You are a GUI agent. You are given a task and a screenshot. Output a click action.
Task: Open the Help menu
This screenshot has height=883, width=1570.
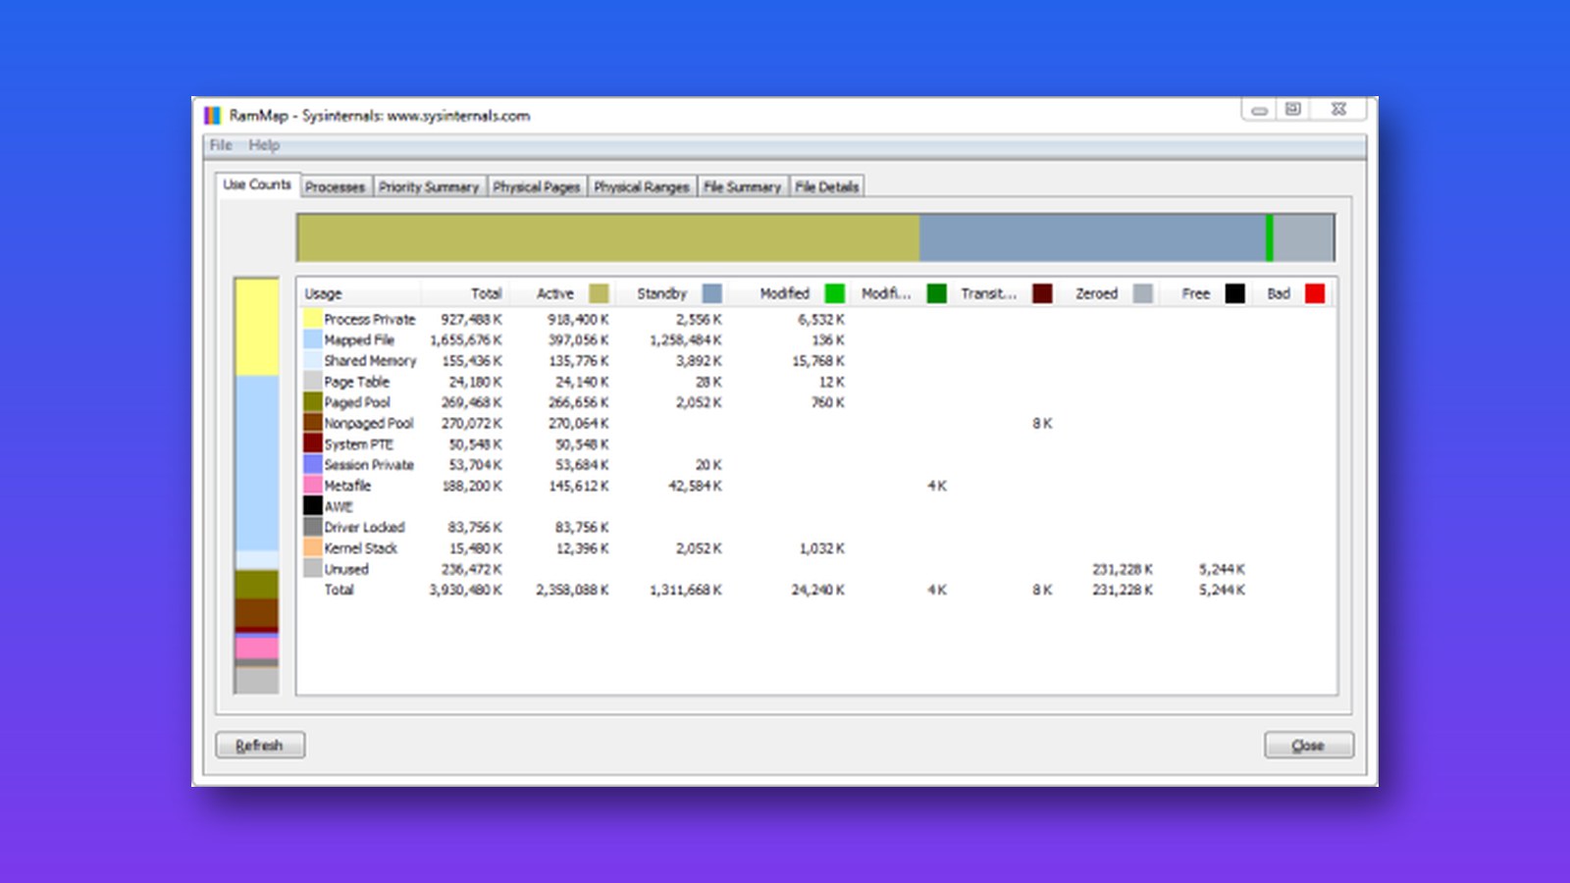(264, 145)
